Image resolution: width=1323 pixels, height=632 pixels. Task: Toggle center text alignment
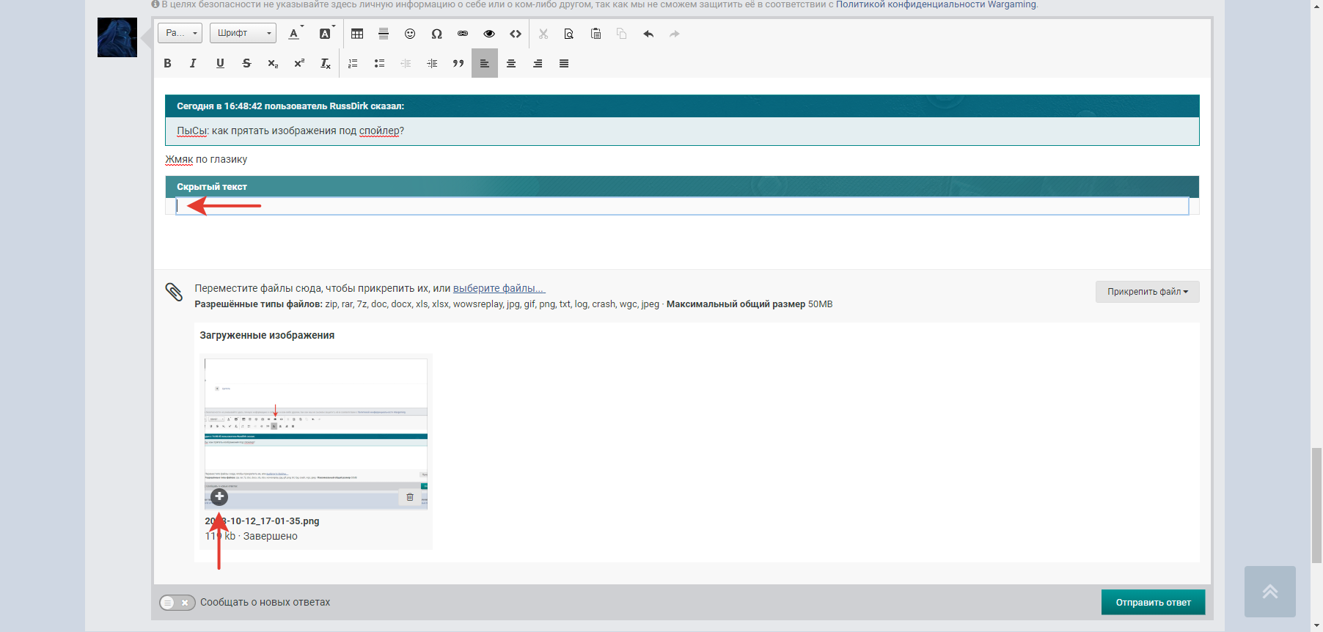click(511, 63)
